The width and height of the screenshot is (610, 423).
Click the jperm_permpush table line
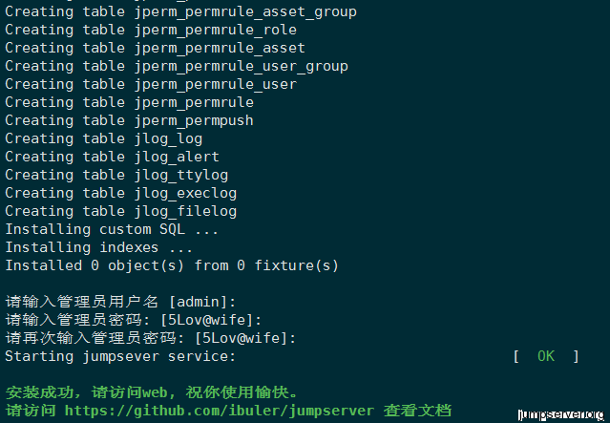[x=129, y=120]
